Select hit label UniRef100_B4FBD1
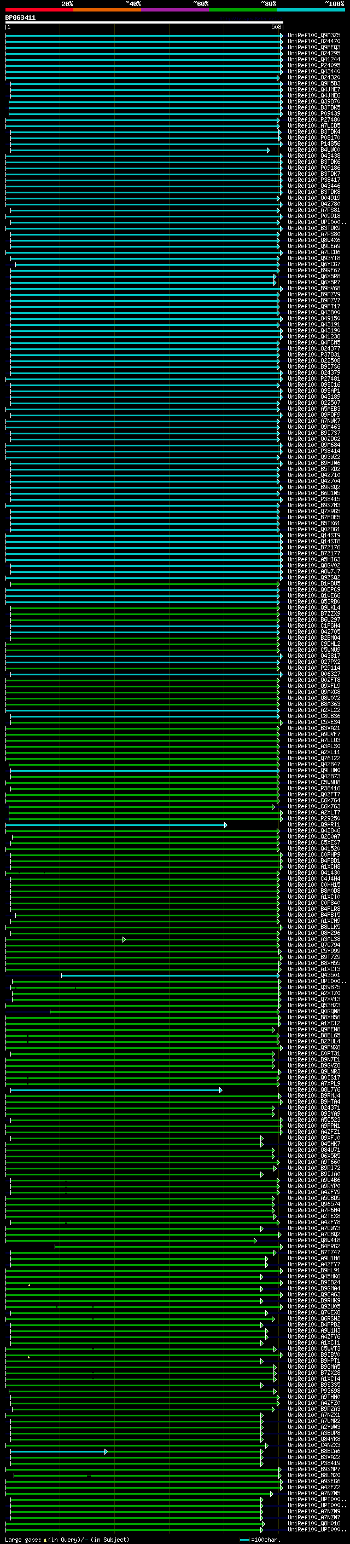 pyautogui.click(x=314, y=860)
